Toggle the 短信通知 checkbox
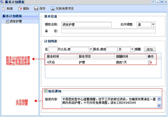 pyautogui.click(x=46, y=91)
